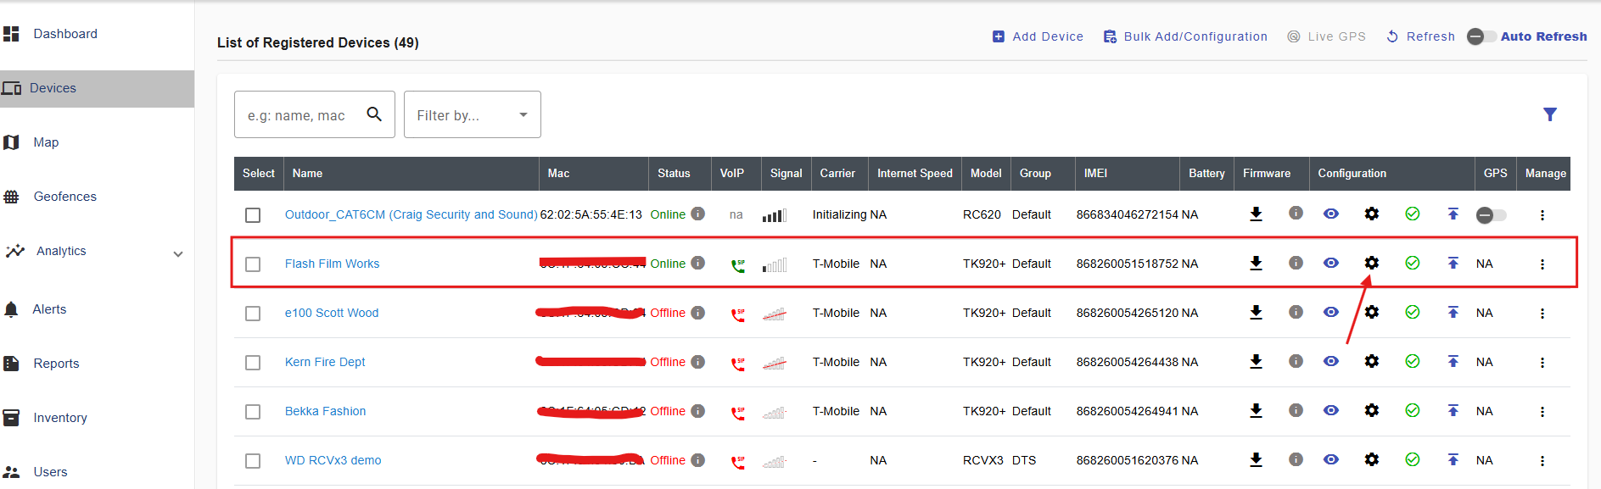Check the Flash Film Works select box
This screenshot has width=1601, height=489.
click(x=253, y=264)
